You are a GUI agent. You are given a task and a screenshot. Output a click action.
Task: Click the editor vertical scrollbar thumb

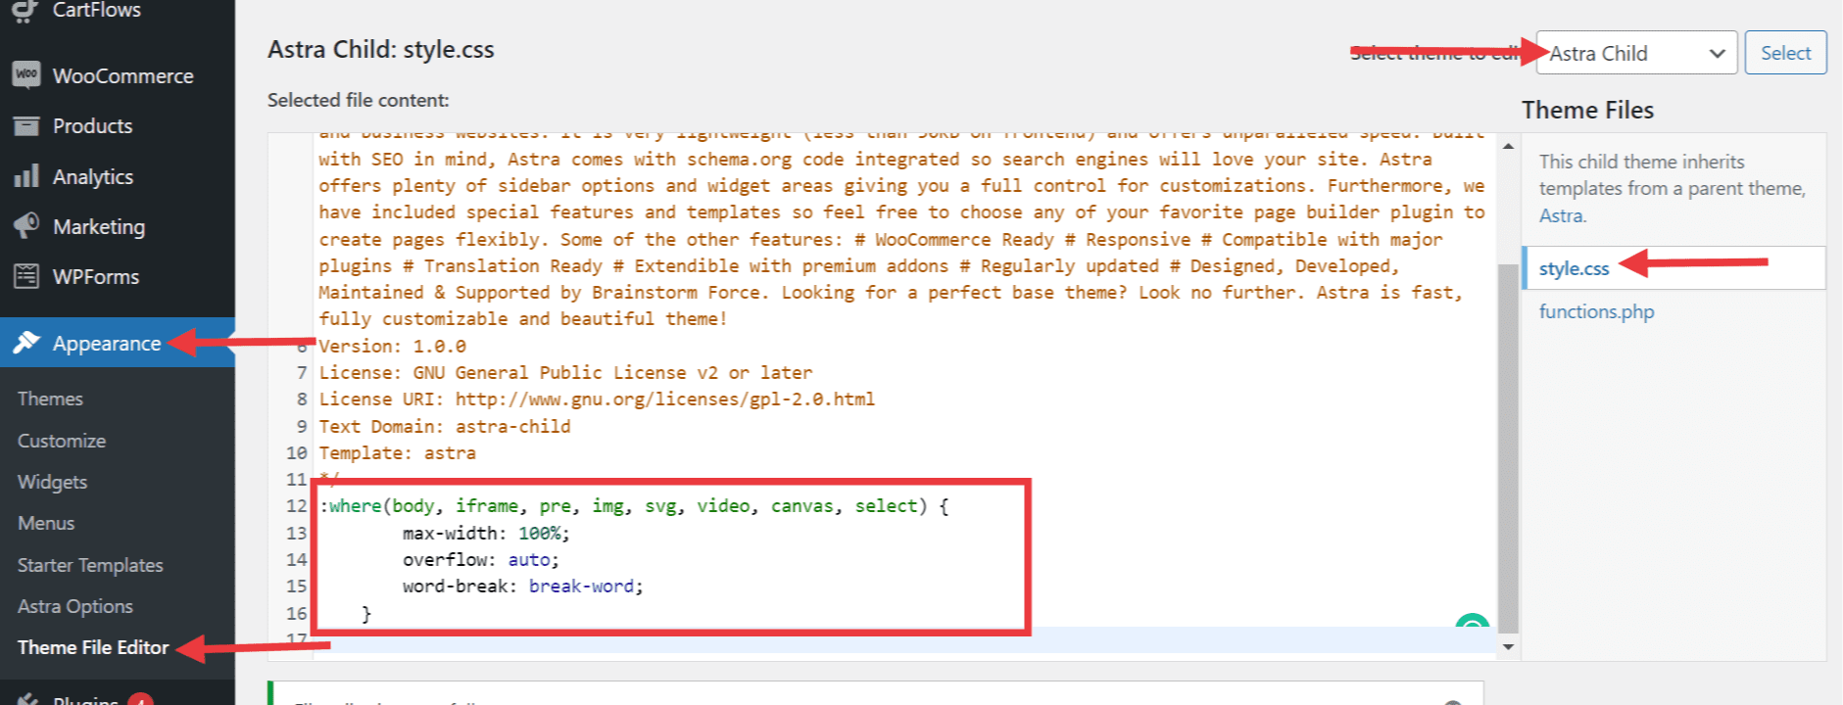click(x=1508, y=448)
